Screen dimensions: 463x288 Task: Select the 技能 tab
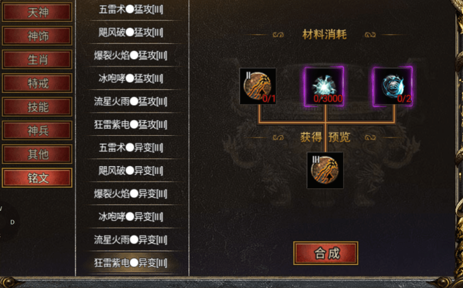point(37,107)
